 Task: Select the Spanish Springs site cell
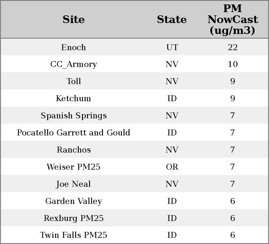73,116
